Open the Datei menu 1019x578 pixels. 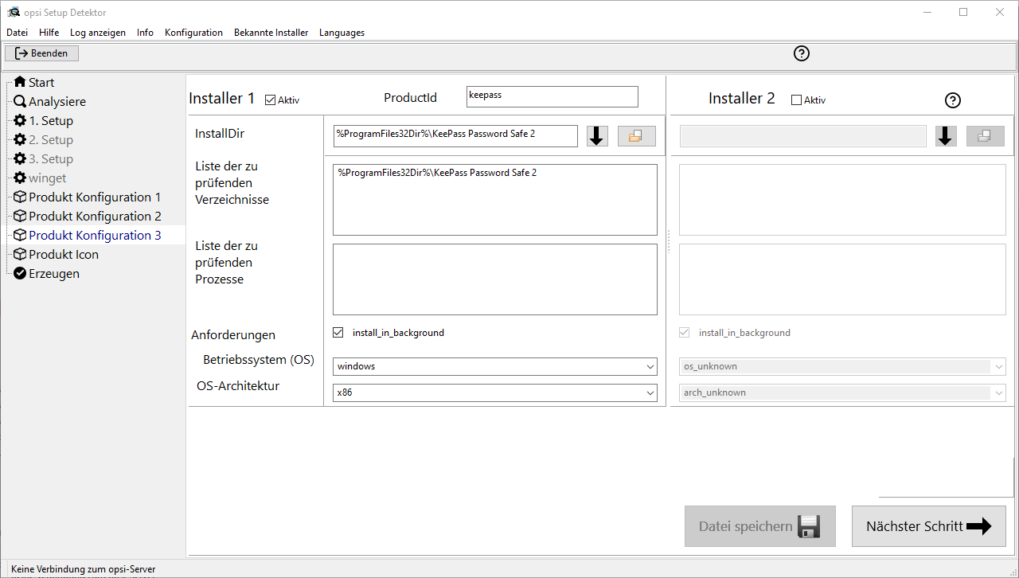pyautogui.click(x=17, y=33)
